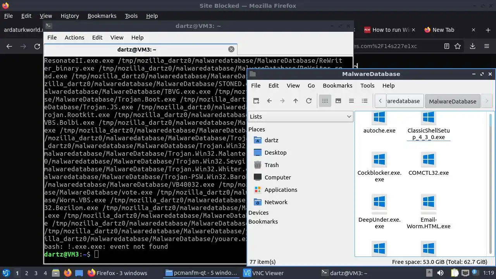Go back in MalwareDatabase file manager

(269, 101)
